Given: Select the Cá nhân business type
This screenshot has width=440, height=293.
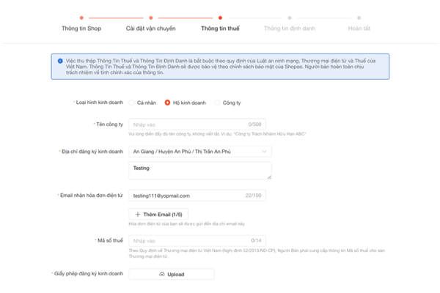Looking at the screenshot, I should 131,103.
